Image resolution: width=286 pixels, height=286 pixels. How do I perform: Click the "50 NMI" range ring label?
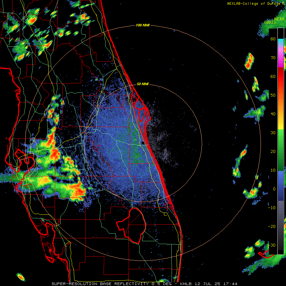pyautogui.click(x=143, y=84)
